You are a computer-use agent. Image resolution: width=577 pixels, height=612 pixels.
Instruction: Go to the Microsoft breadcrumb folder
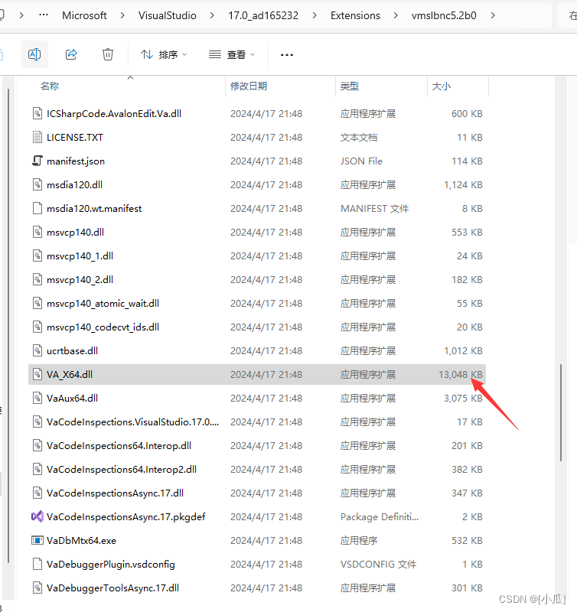click(84, 15)
